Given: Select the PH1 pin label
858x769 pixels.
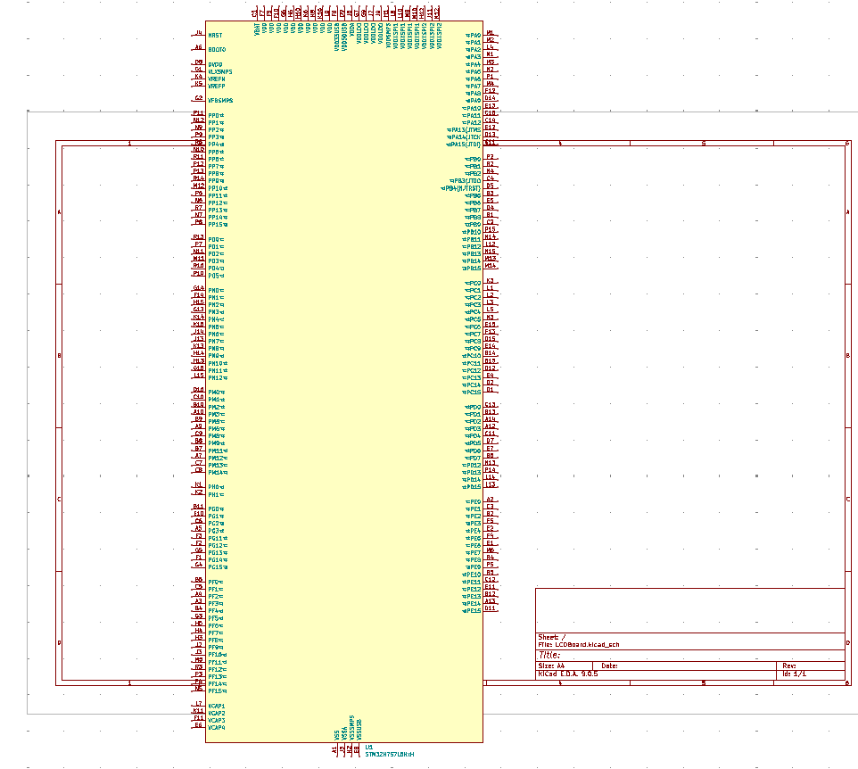Looking at the screenshot, I should [x=214, y=495].
